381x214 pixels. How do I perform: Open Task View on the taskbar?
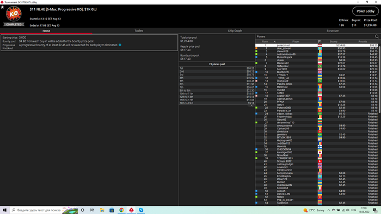point(92,210)
